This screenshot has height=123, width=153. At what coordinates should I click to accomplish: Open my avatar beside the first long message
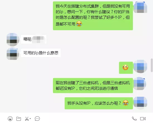coord(140,7)
